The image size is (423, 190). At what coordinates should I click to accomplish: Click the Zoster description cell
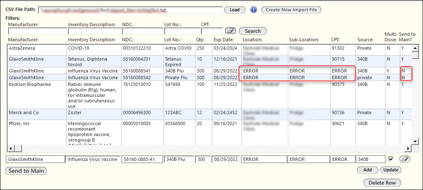(x=94, y=114)
